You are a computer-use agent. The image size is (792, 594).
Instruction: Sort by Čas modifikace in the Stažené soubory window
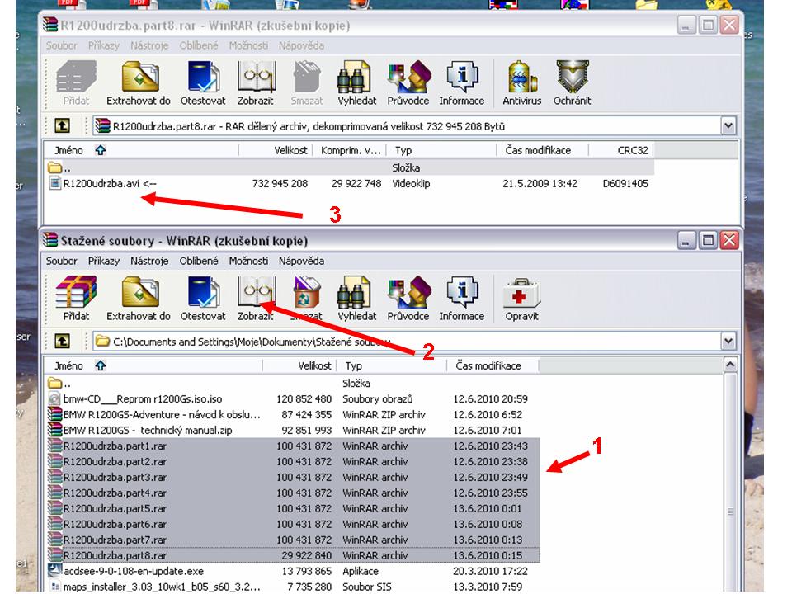coord(493,365)
